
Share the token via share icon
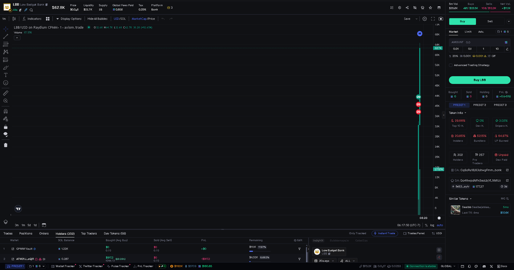click(x=407, y=8)
